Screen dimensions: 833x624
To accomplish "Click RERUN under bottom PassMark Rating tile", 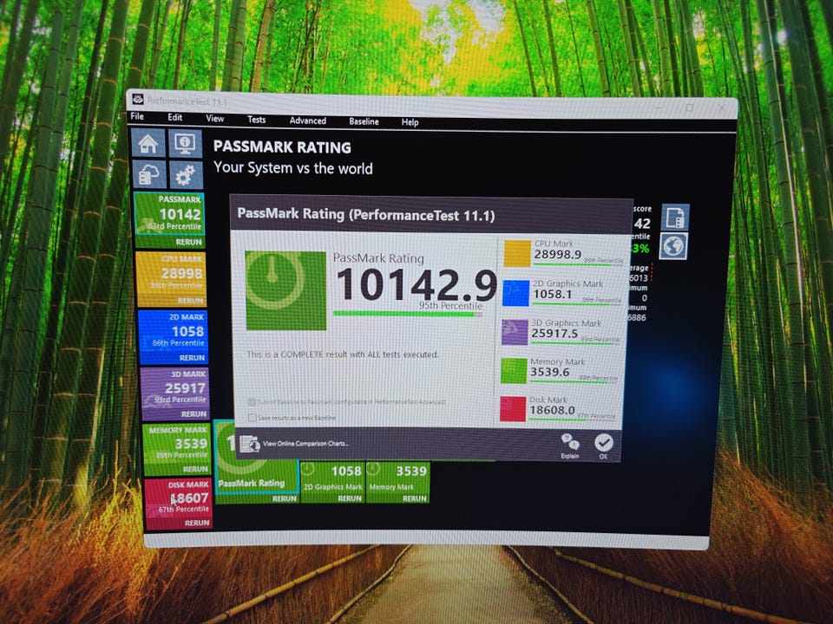I will coord(285,498).
